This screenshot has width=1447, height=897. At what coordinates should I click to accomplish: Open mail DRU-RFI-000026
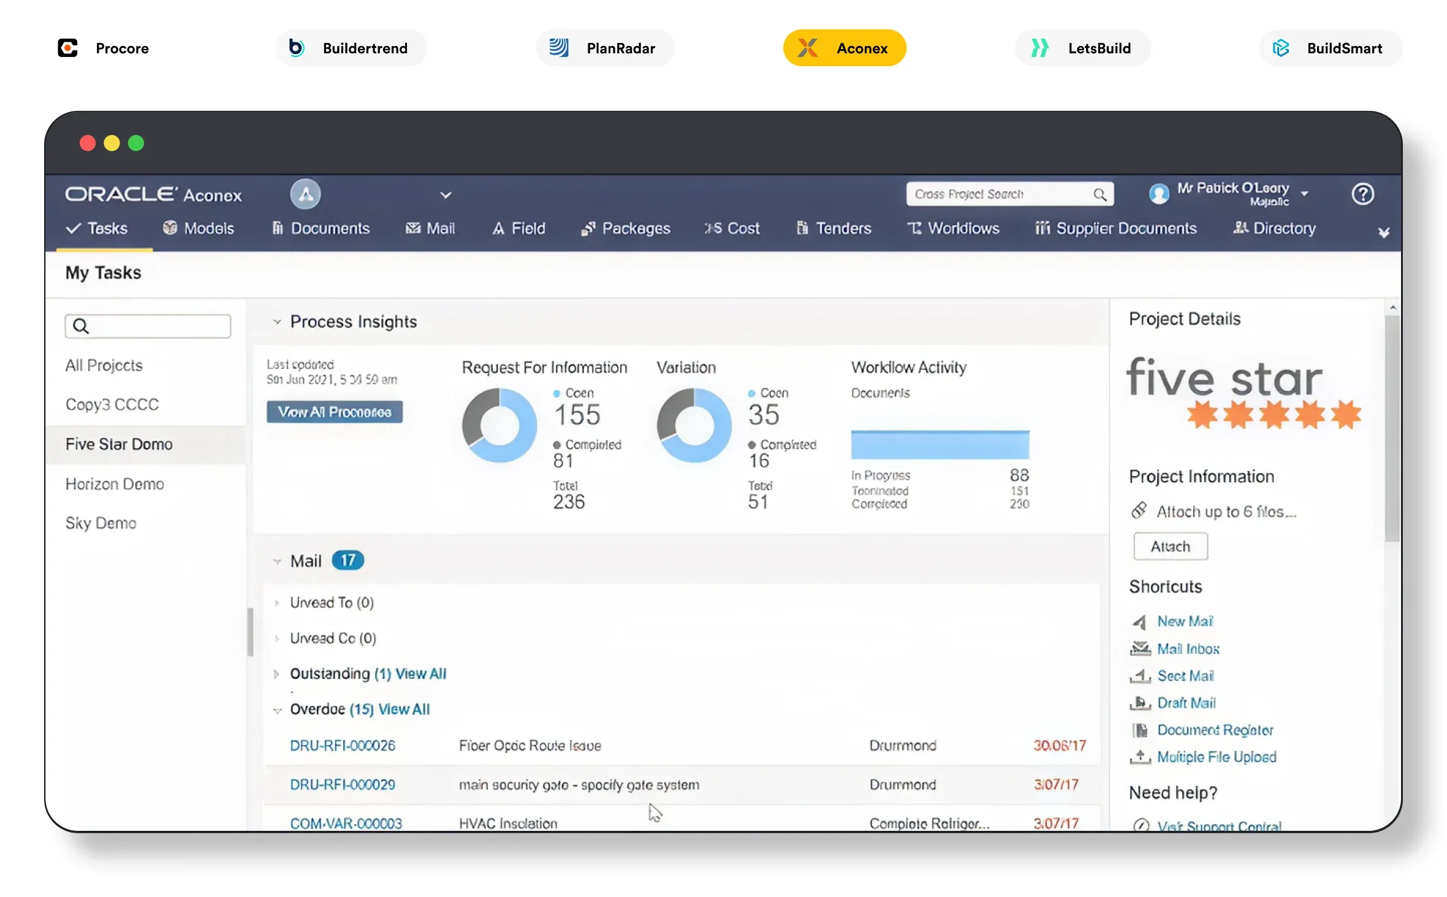click(x=343, y=746)
